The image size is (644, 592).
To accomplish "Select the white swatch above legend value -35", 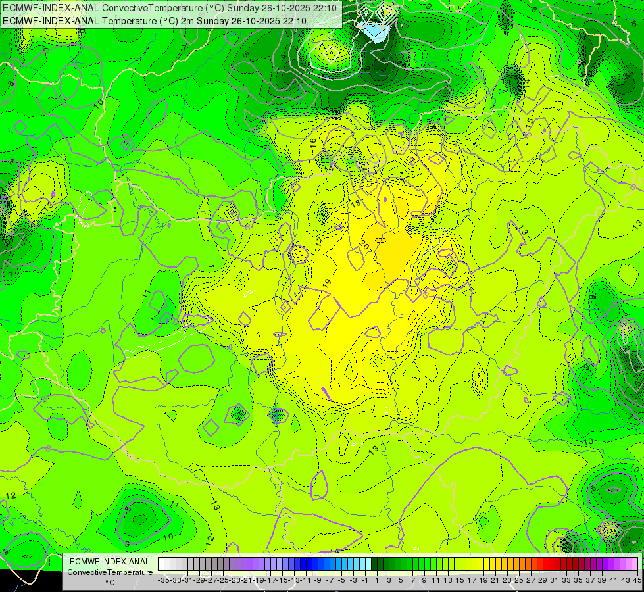I will pyautogui.click(x=161, y=564).
